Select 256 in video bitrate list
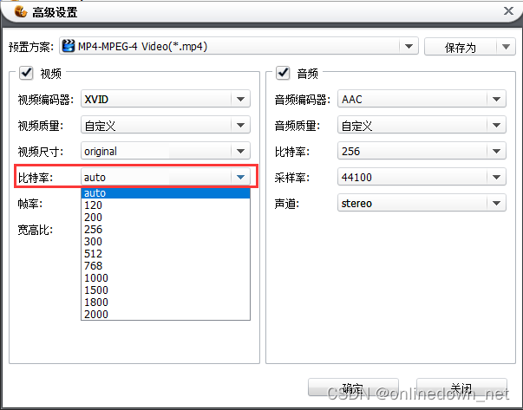The width and height of the screenshot is (523, 410). pos(166,230)
